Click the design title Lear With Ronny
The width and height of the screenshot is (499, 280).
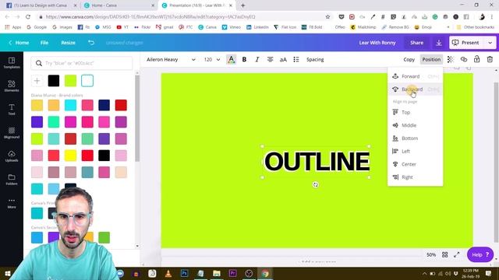[x=377, y=43]
